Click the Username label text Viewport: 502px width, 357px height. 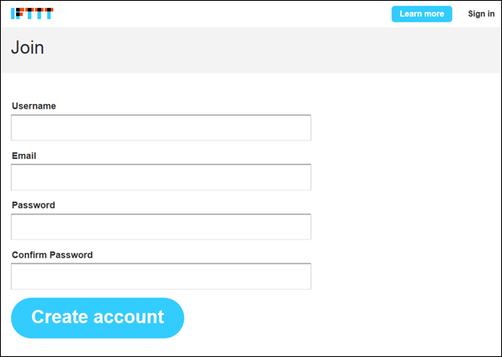[x=34, y=106]
